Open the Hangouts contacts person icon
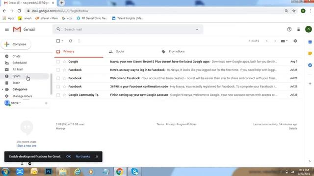This screenshot has height=176, width=314. [x=22, y=164]
